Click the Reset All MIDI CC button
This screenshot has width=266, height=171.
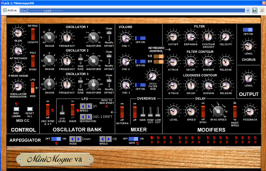pos(30,109)
